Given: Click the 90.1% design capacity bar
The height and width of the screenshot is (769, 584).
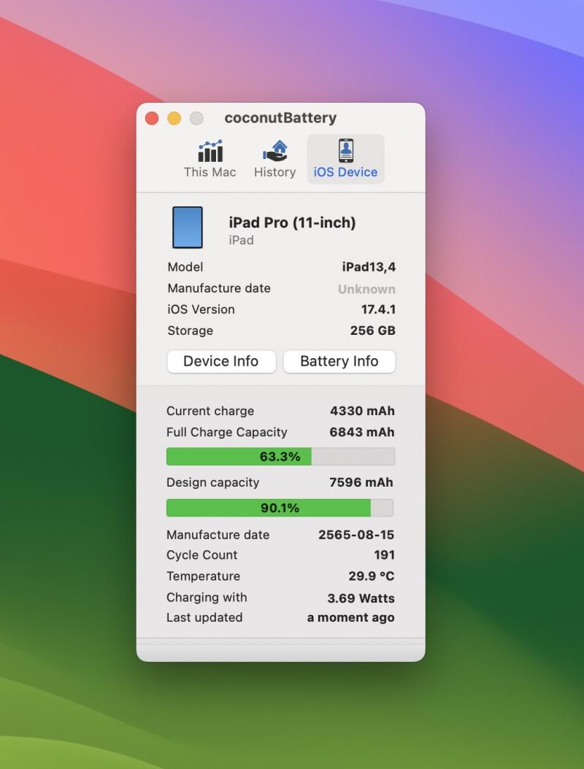Looking at the screenshot, I should [280, 508].
